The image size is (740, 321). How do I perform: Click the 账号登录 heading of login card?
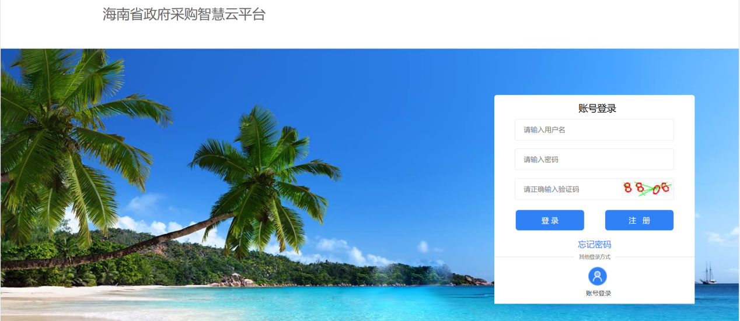tap(597, 108)
